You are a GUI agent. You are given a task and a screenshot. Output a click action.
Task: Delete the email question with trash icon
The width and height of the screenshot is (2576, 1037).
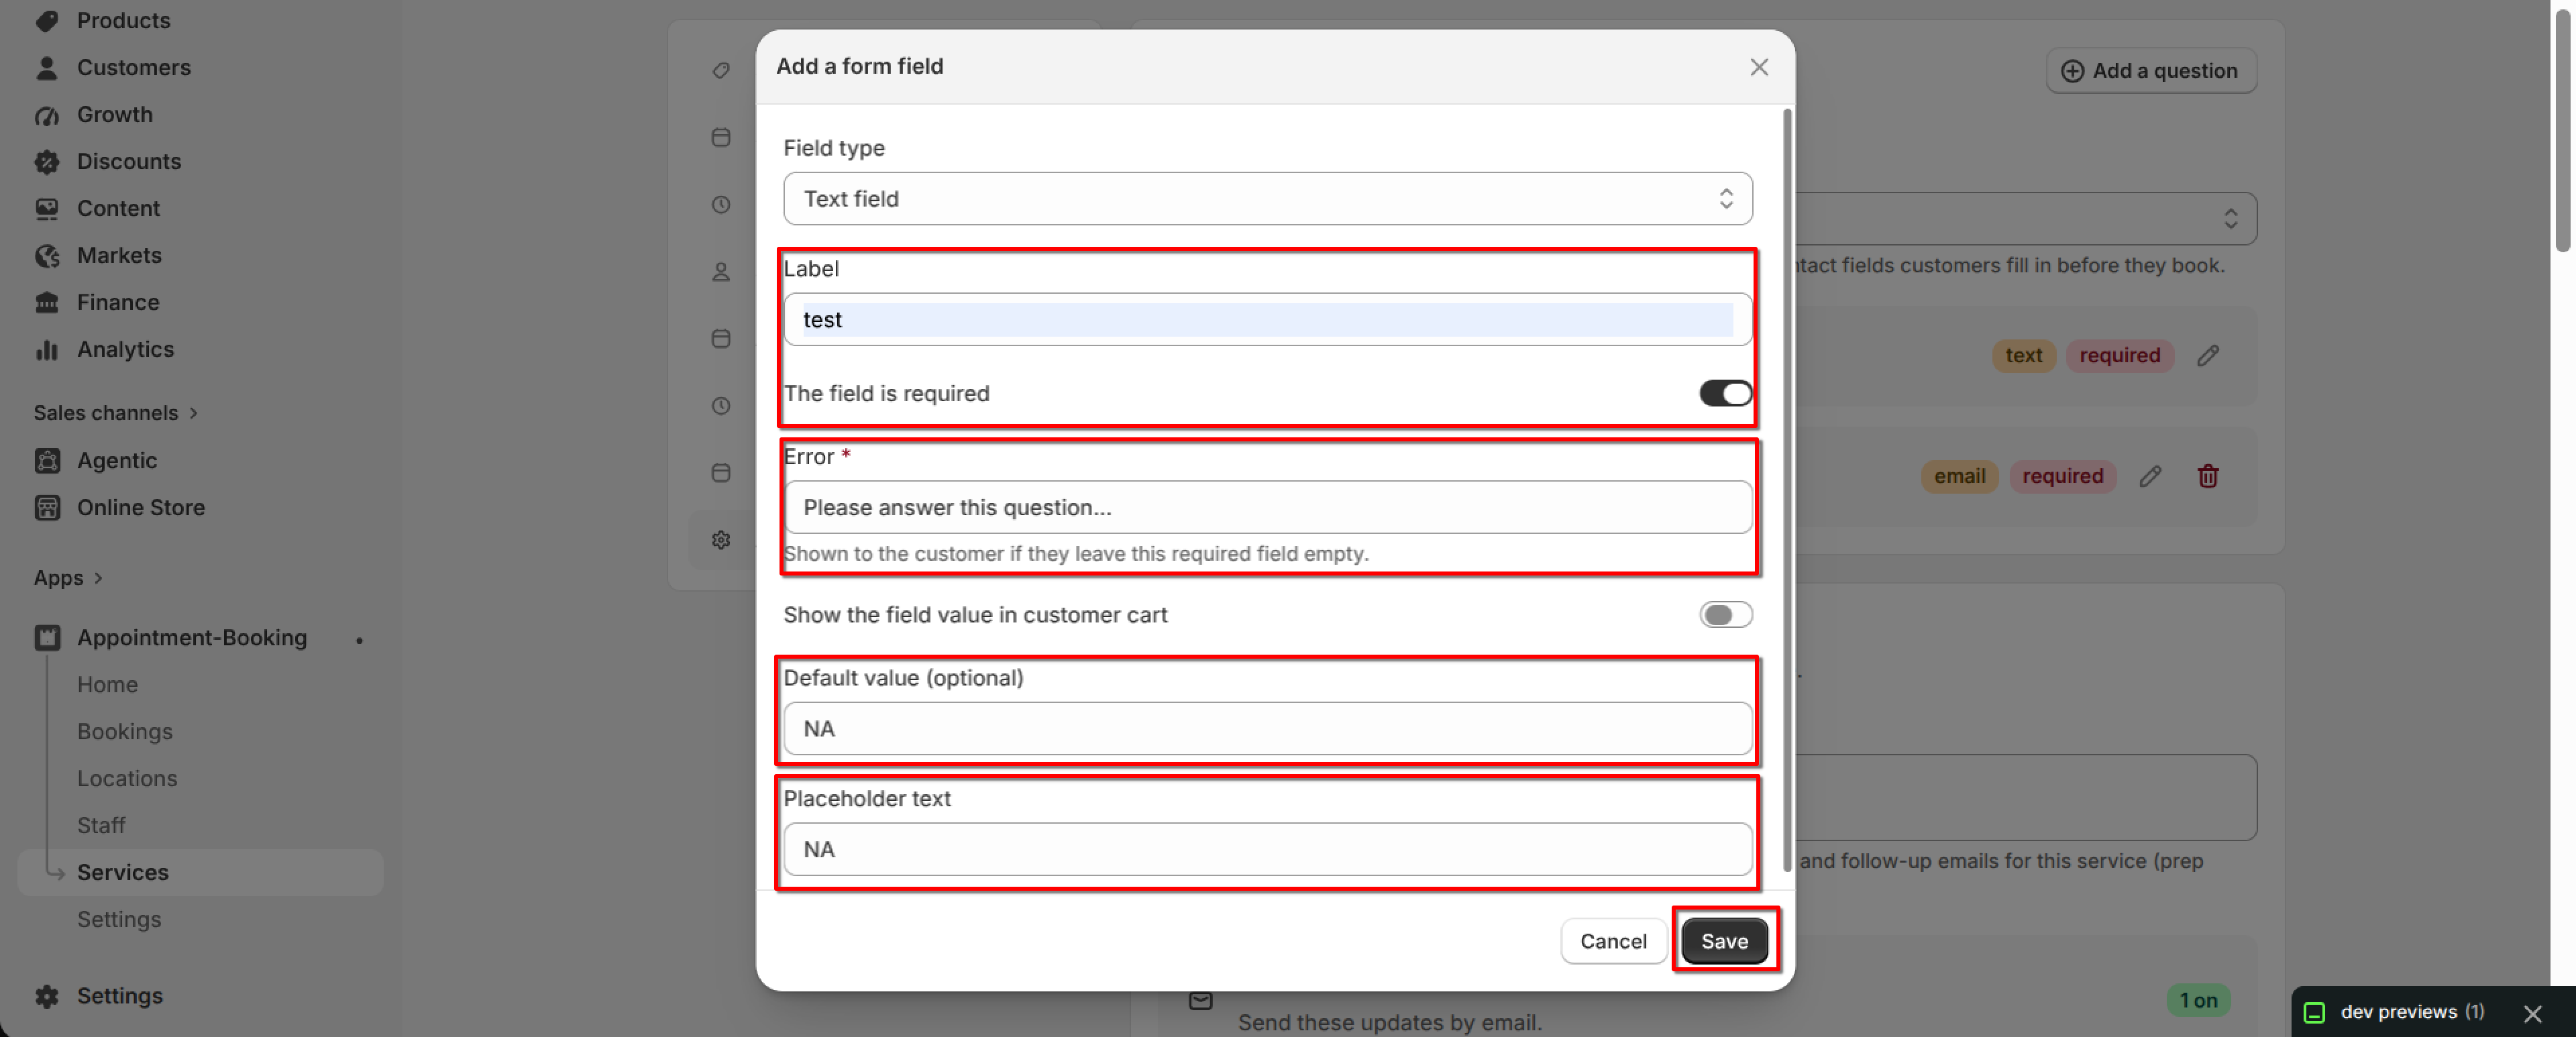tap(2208, 476)
